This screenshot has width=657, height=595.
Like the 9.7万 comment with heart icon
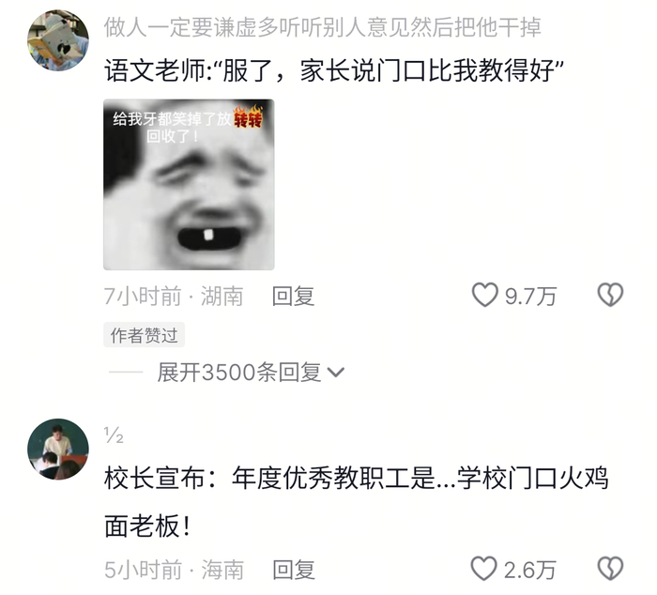tap(485, 295)
